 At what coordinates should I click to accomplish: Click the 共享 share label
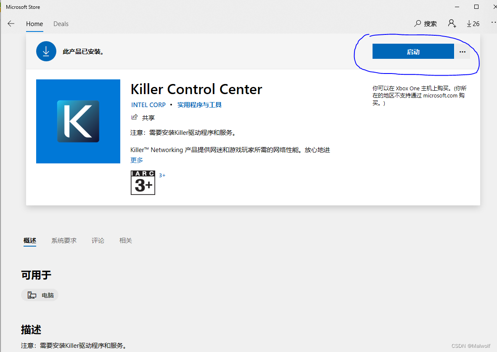(x=148, y=118)
